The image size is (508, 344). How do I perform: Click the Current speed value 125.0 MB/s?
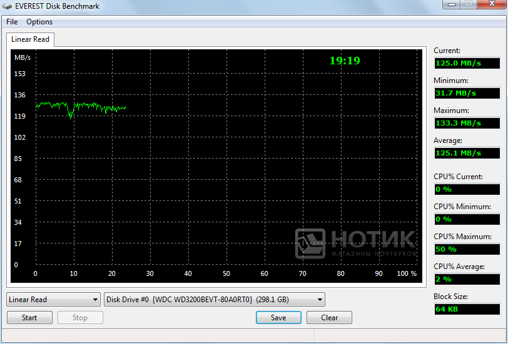coord(467,63)
